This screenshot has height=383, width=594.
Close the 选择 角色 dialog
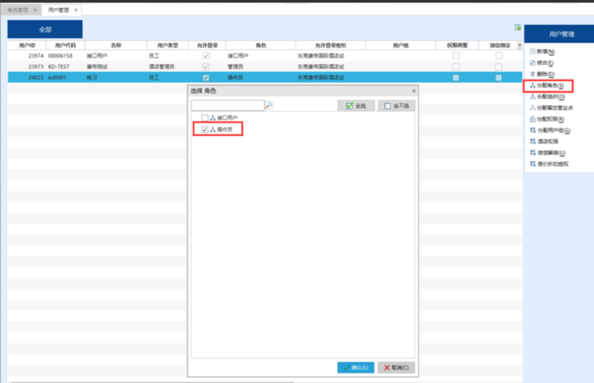point(414,91)
